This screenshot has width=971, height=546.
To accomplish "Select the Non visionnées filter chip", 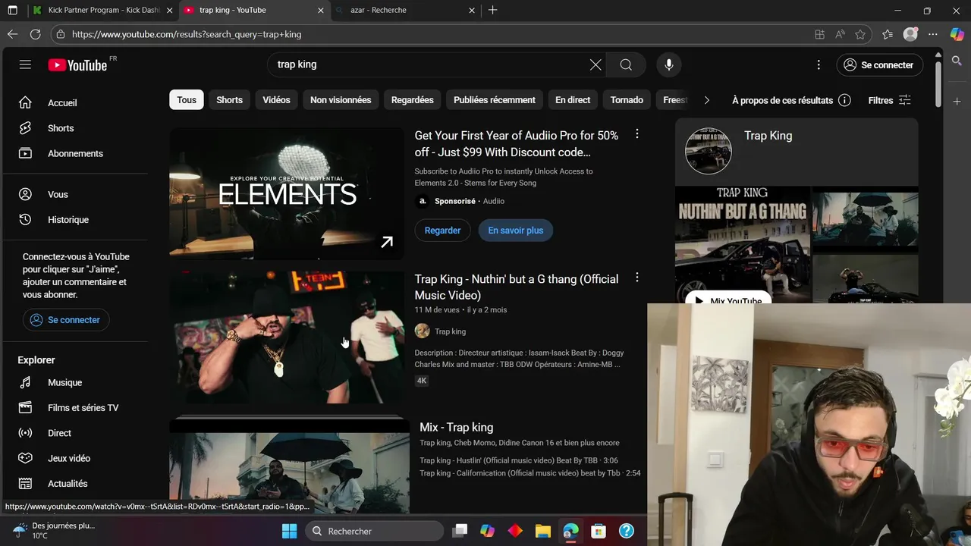I will [341, 100].
